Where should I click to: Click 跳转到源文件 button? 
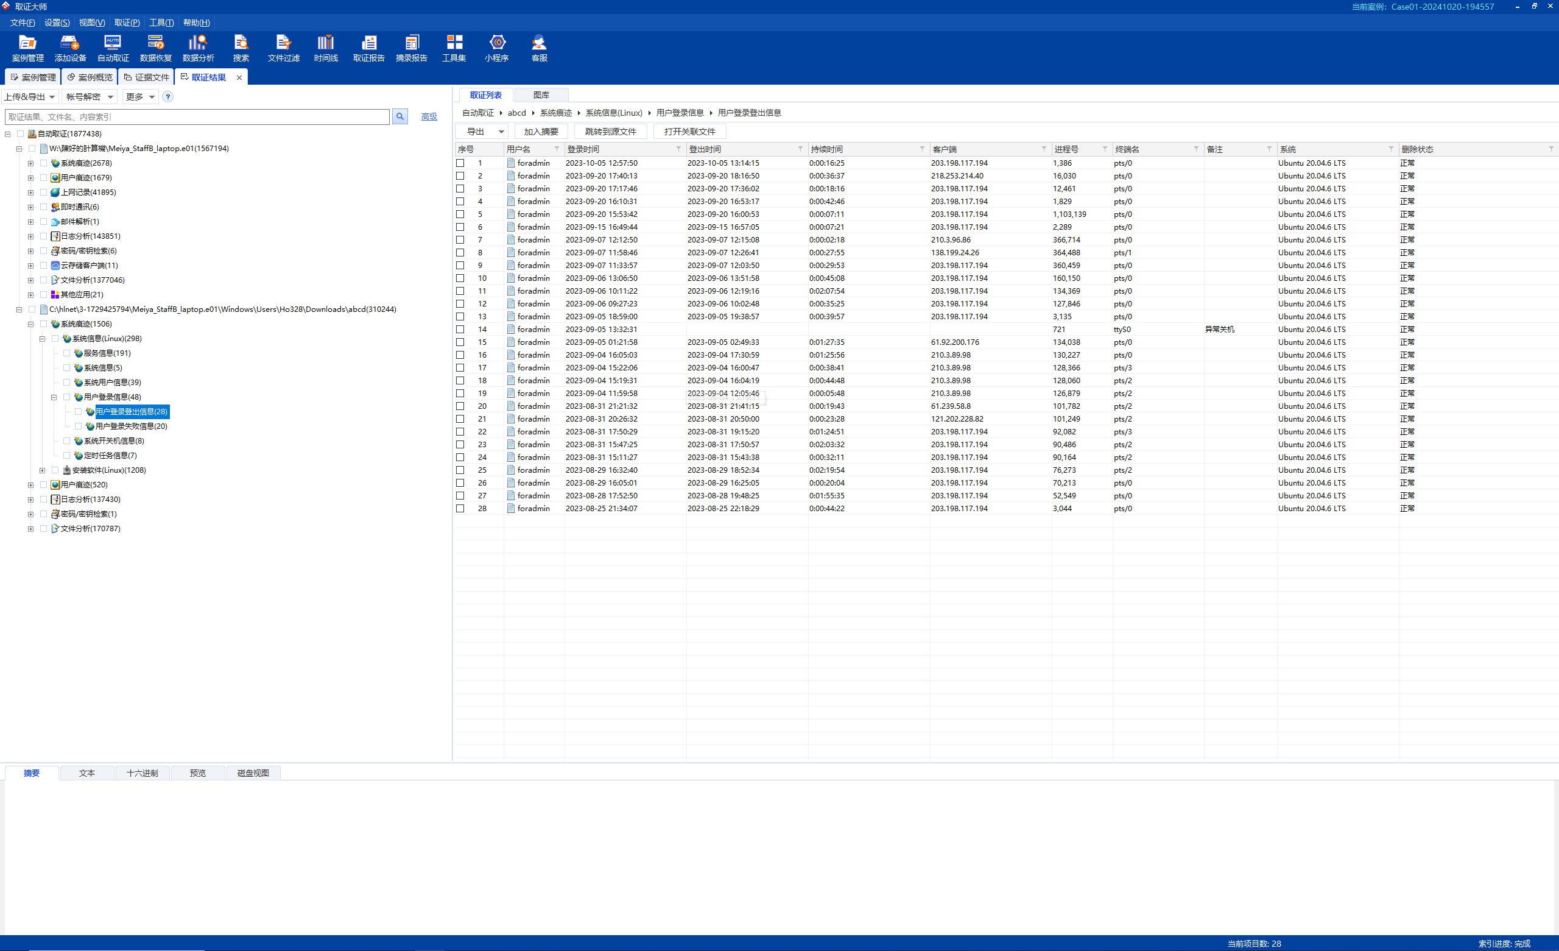click(x=610, y=132)
